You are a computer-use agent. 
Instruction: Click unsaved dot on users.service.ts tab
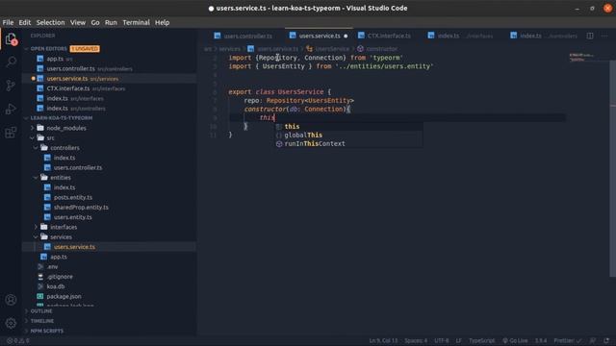tap(346, 37)
